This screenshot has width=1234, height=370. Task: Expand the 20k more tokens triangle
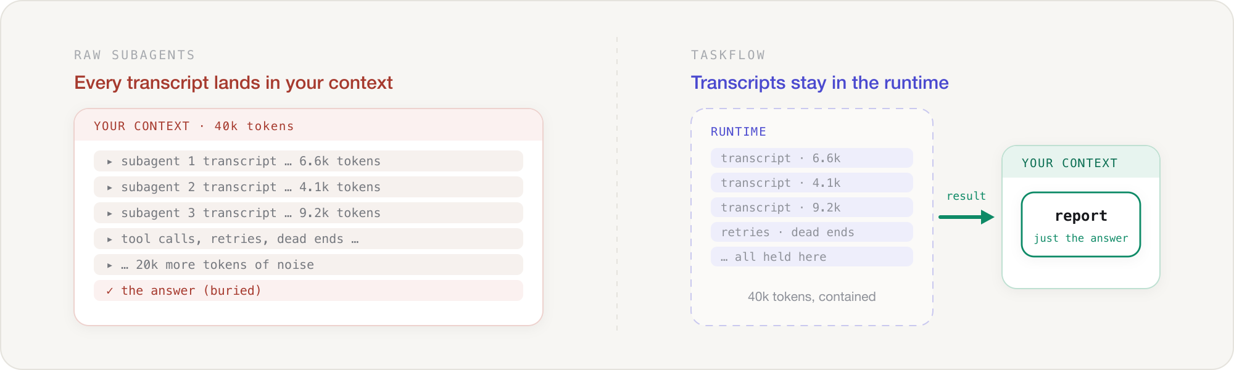[x=109, y=265]
